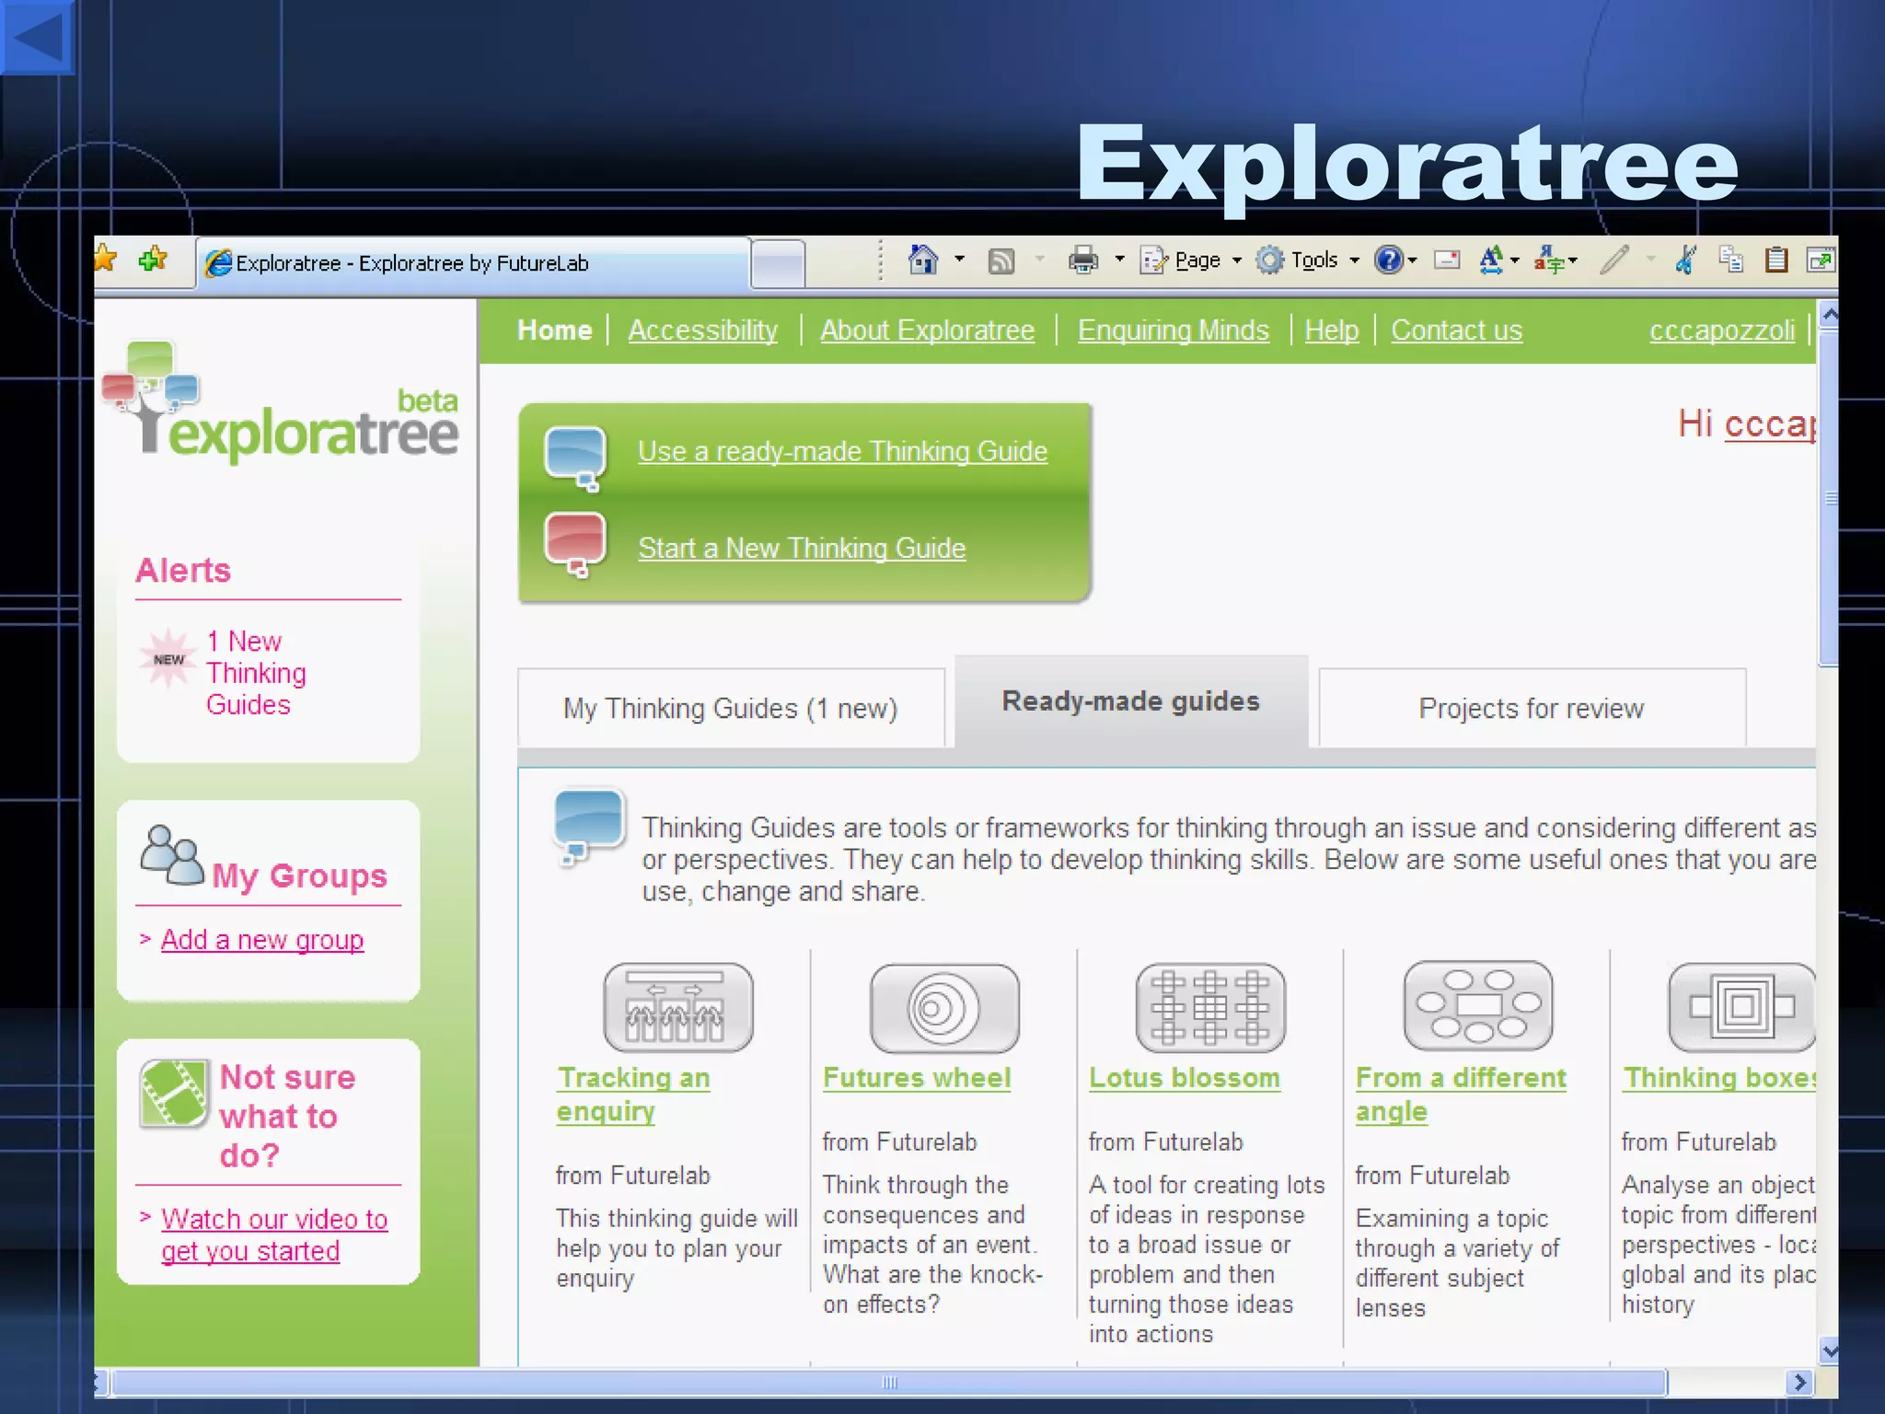Viewport: 1885px width, 1414px height.
Task: Click the RSS feeds icon
Action: [1000, 261]
